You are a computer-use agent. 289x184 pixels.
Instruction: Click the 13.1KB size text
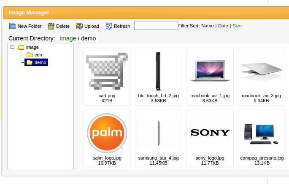(262, 163)
